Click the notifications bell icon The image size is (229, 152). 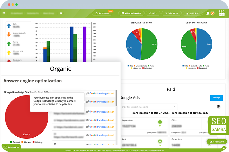pyautogui.click(x=208, y=13)
